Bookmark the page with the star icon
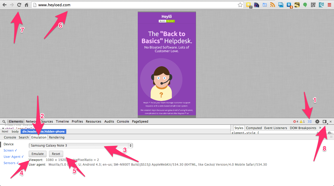The height and width of the screenshot is (186, 334). coord(240,5)
